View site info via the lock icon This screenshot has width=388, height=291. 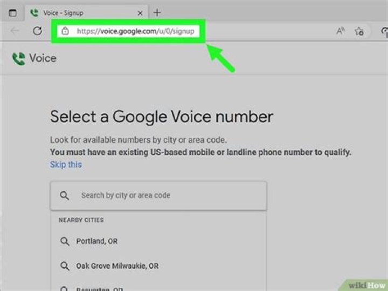65,31
